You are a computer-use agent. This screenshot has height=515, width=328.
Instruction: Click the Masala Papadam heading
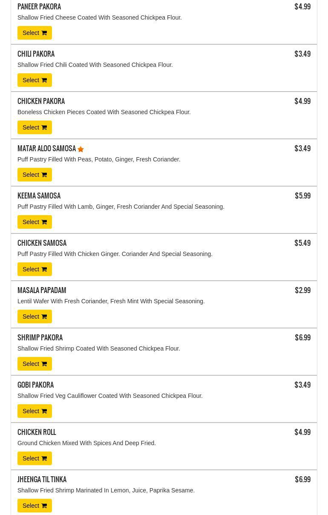pyautogui.click(x=42, y=291)
